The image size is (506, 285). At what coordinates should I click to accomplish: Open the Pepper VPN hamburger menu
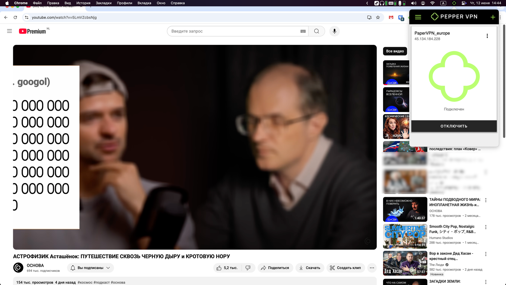(x=418, y=17)
